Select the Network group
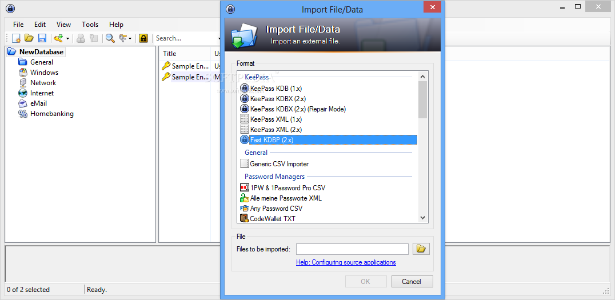Screen dimensions: 615x300 43,83
